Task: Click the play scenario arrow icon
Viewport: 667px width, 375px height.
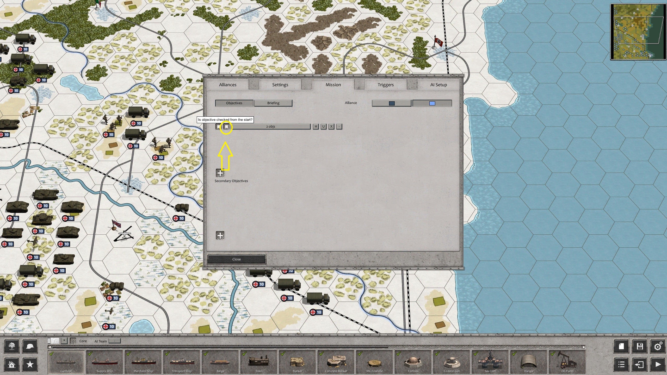Action: pos(658,364)
